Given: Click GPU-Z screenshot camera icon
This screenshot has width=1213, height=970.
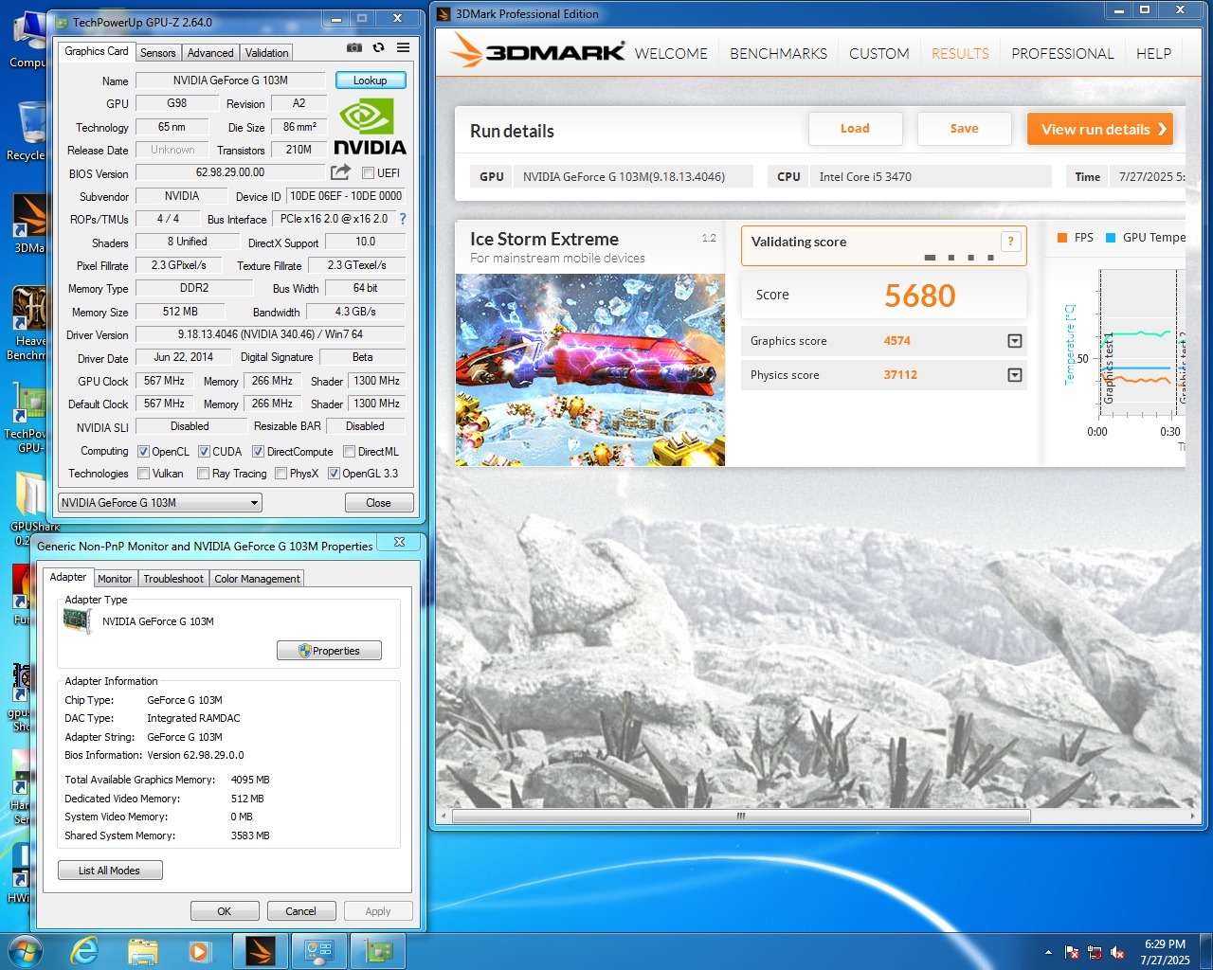Looking at the screenshot, I should 353,47.
